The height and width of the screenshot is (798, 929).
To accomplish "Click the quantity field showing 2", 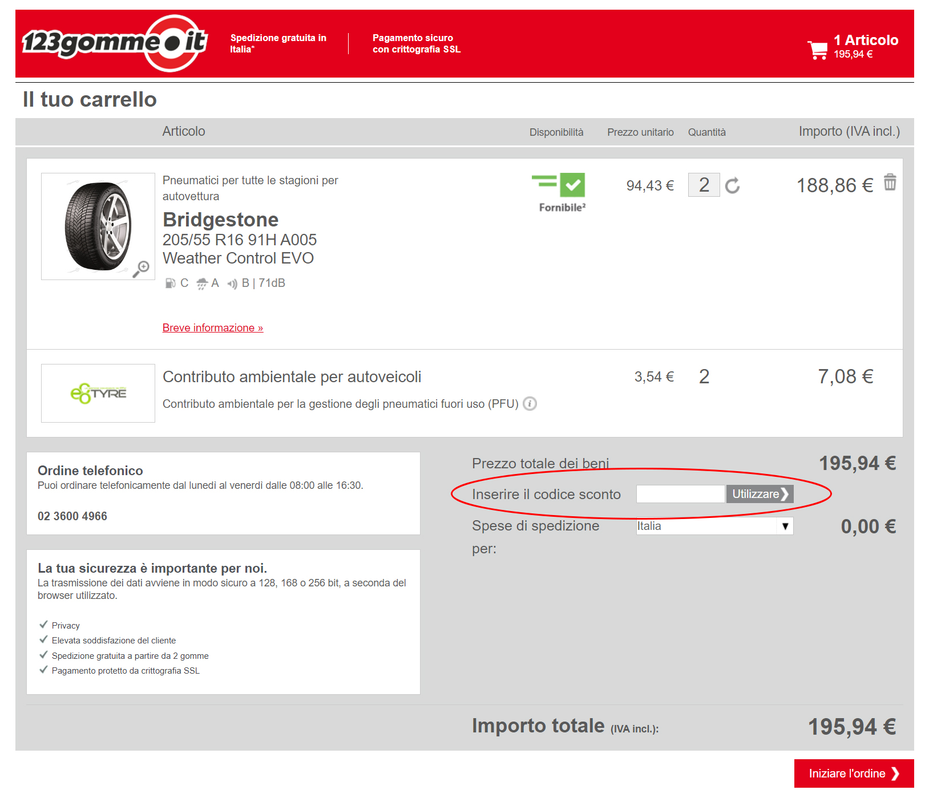I will (x=704, y=185).
